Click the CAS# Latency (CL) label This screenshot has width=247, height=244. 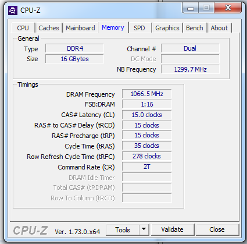pos(88,115)
